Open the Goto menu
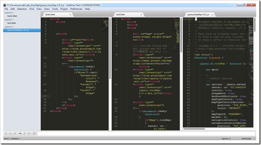 [47, 9]
